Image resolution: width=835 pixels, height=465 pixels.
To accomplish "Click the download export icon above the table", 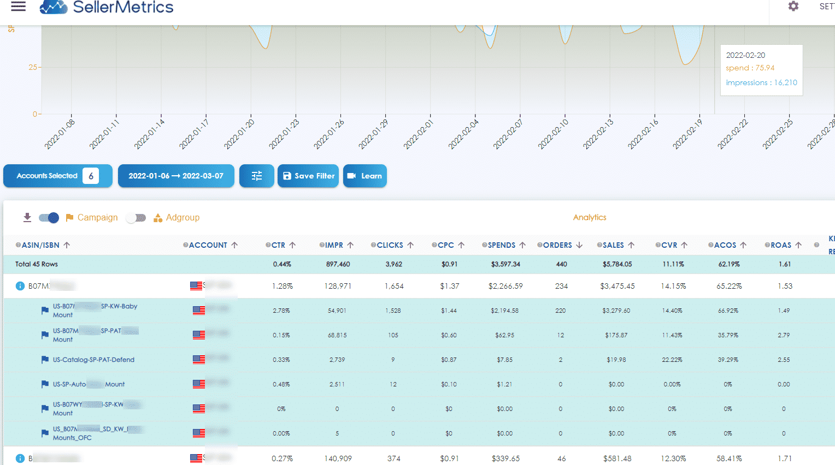I will pos(27,217).
